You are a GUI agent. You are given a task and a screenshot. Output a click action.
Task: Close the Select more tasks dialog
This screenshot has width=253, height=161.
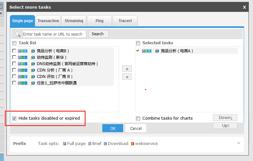pyautogui.click(x=244, y=7)
